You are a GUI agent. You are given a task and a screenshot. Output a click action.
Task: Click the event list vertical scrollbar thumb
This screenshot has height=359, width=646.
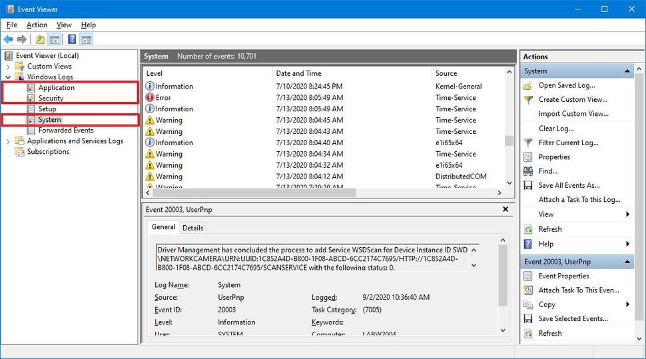[x=509, y=141]
